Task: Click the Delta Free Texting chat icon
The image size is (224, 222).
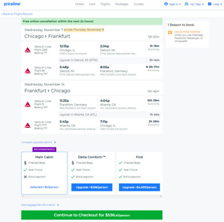Action: click(x=170, y=33)
